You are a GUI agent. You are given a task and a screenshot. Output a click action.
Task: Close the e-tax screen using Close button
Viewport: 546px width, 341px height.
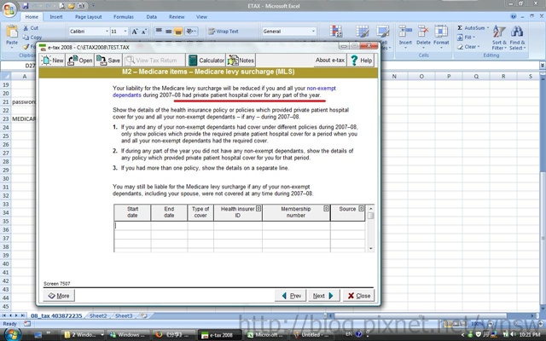(358, 296)
